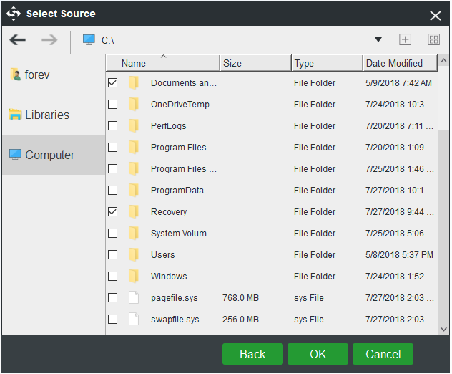452x374 pixels.
Task: Click the pagefile.sys sys File type
Action: pyautogui.click(x=309, y=298)
